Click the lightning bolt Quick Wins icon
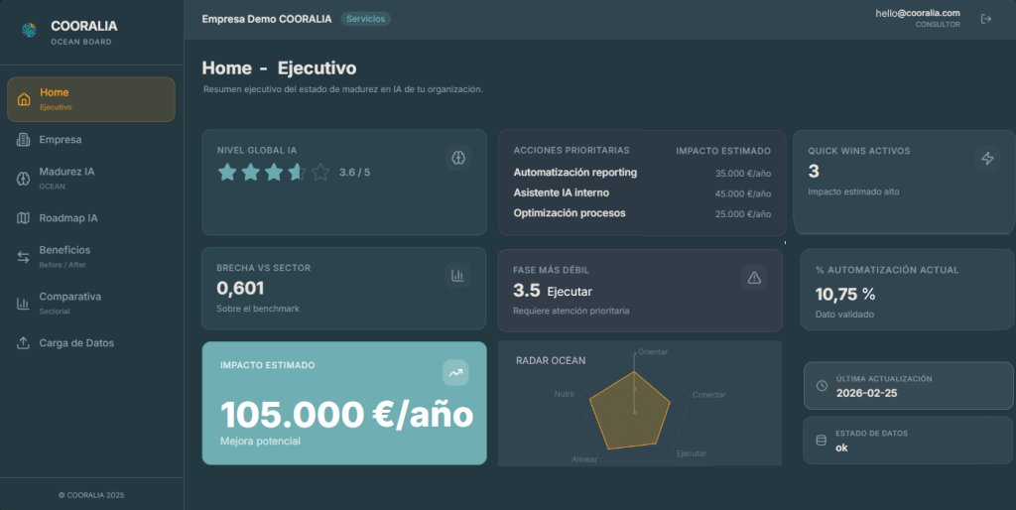The width and height of the screenshot is (1016, 510). 986,158
